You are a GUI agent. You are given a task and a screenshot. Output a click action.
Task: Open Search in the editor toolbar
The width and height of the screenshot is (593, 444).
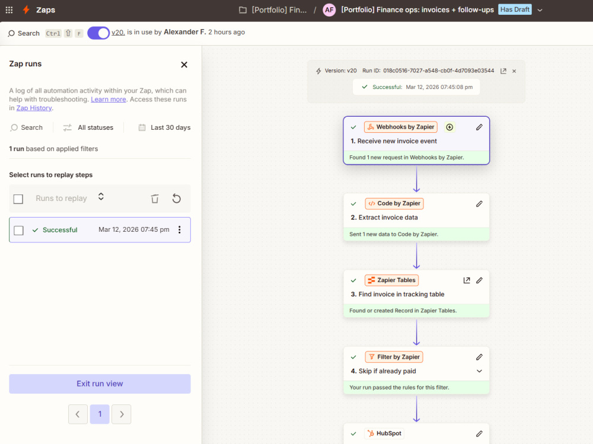point(24,33)
